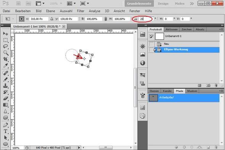
Task: Activate the Grundelemente workspace button
Action: point(139,3)
